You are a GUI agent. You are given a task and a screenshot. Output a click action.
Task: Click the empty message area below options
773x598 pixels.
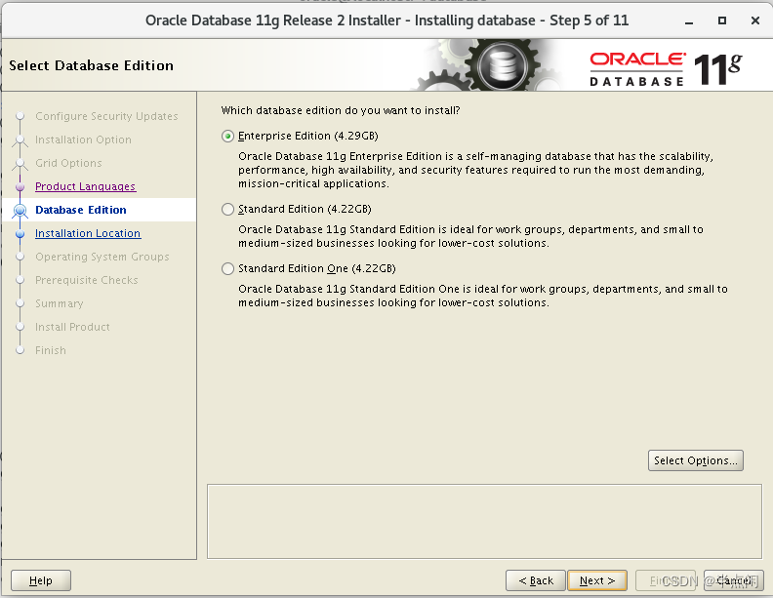click(x=485, y=521)
